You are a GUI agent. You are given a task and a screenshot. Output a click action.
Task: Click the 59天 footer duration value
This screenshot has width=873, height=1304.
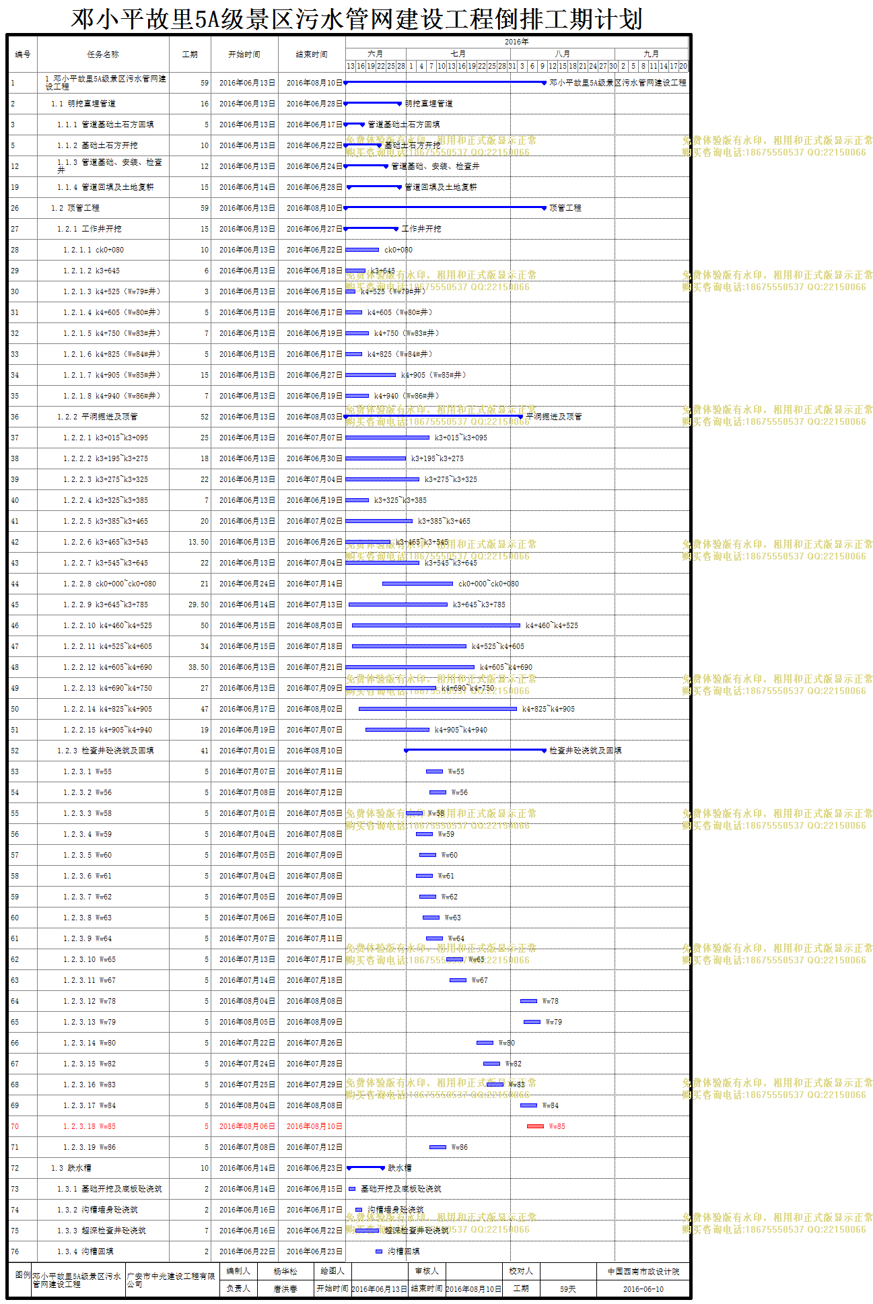click(568, 1289)
